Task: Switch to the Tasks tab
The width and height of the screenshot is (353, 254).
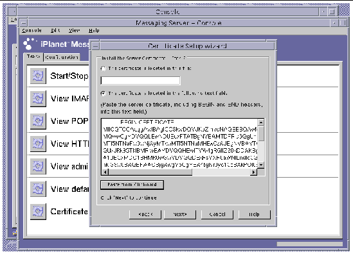Action: click(33, 57)
